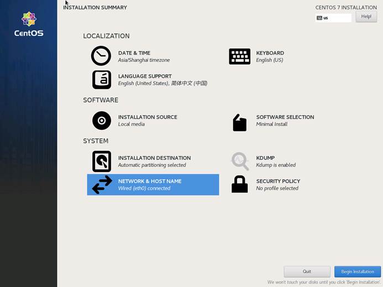Click the keyboard icon in layout indicator
The width and height of the screenshot is (383, 287).
point(319,18)
